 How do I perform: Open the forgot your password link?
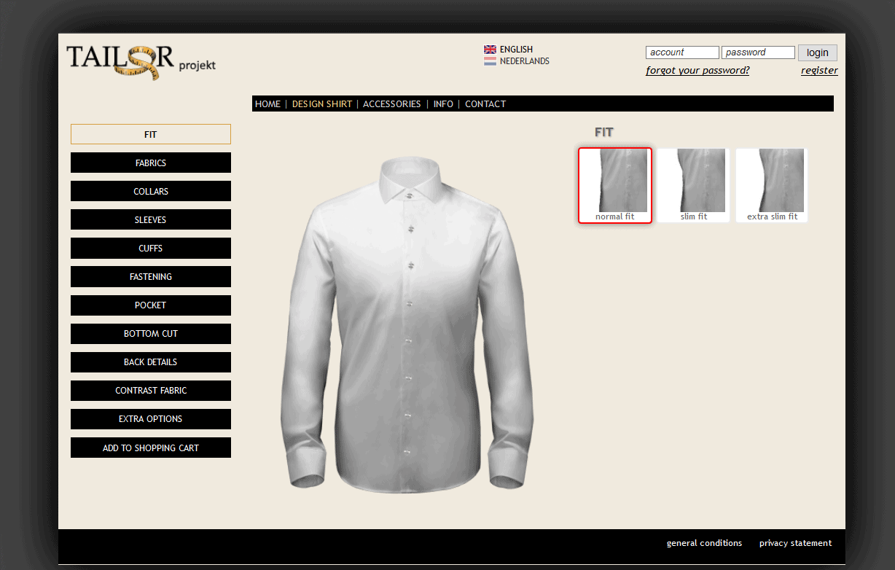click(x=697, y=71)
